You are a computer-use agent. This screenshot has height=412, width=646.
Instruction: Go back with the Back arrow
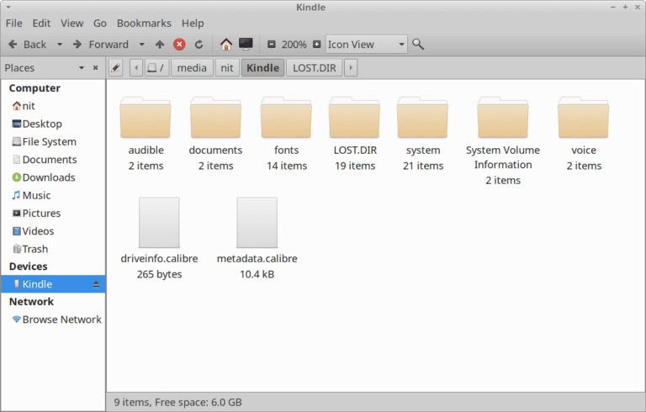[27, 44]
